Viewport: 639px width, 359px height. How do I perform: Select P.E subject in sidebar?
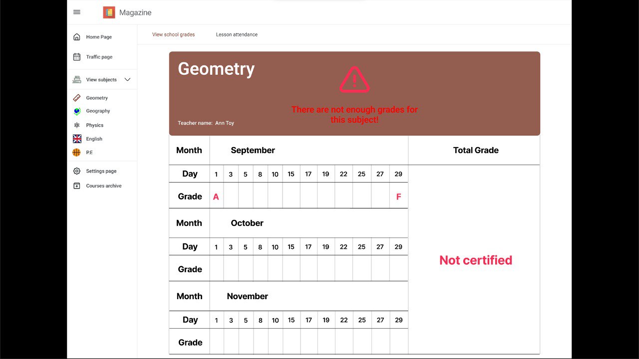tap(89, 153)
